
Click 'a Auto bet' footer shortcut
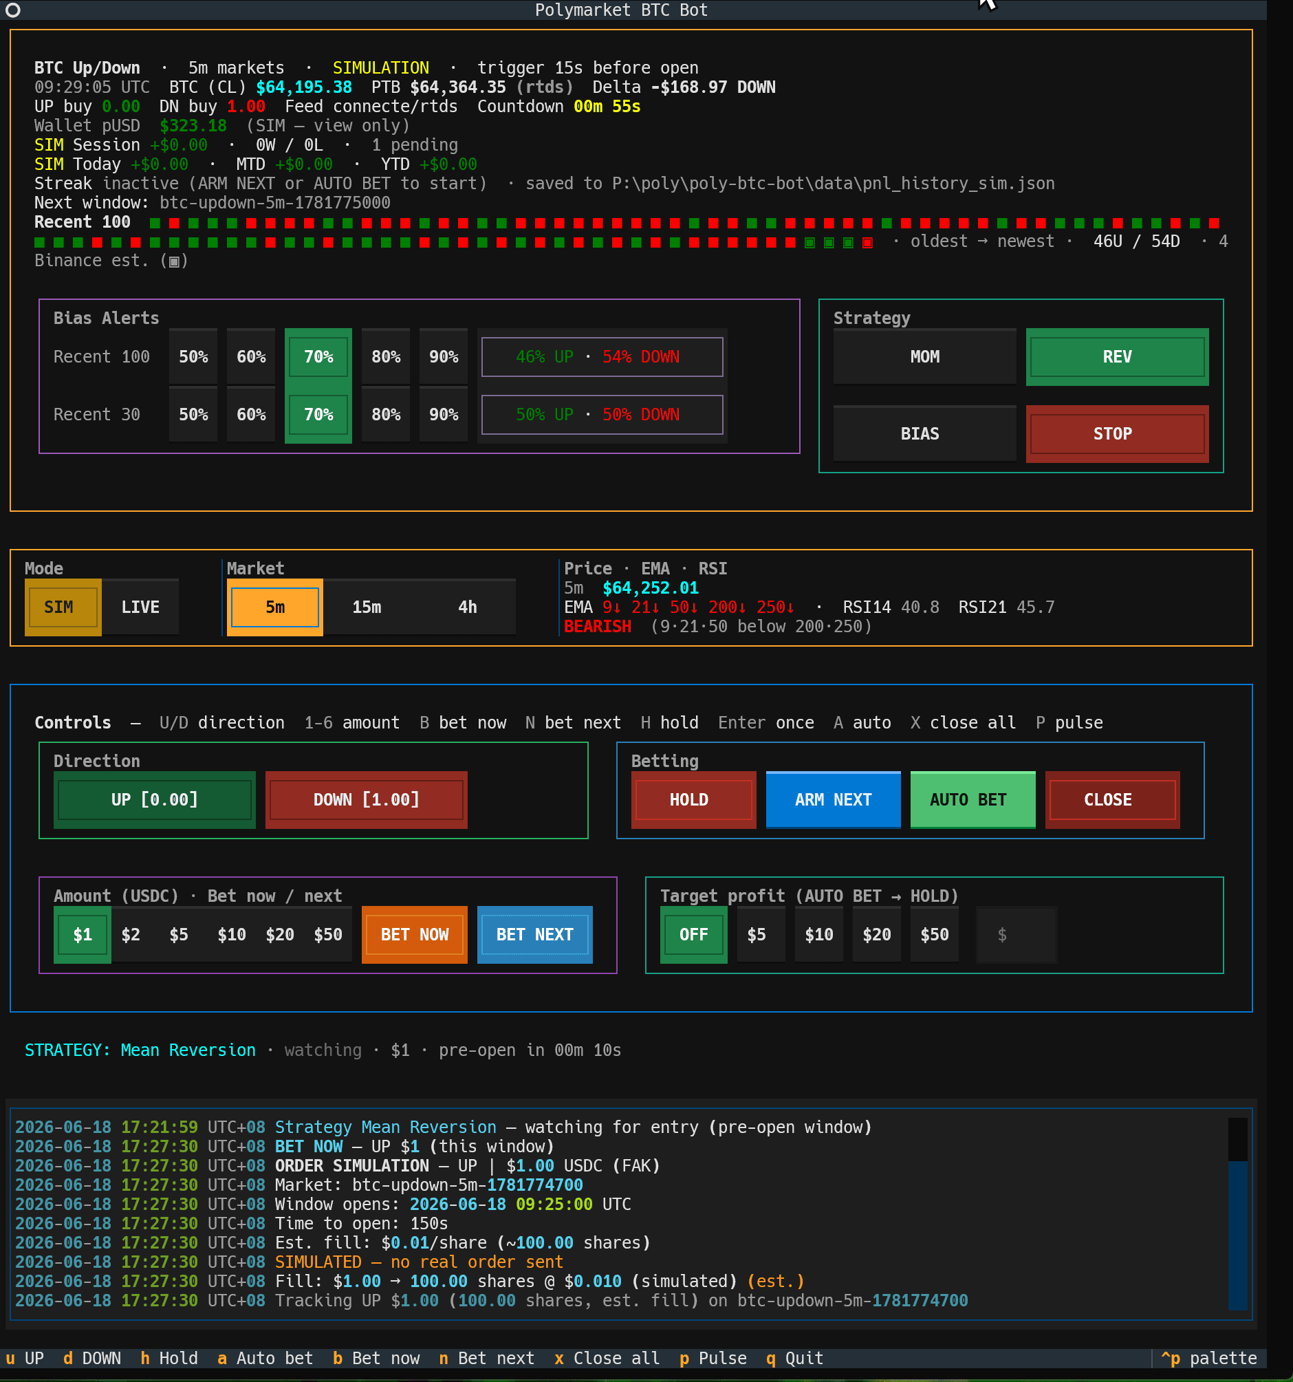tap(265, 1358)
